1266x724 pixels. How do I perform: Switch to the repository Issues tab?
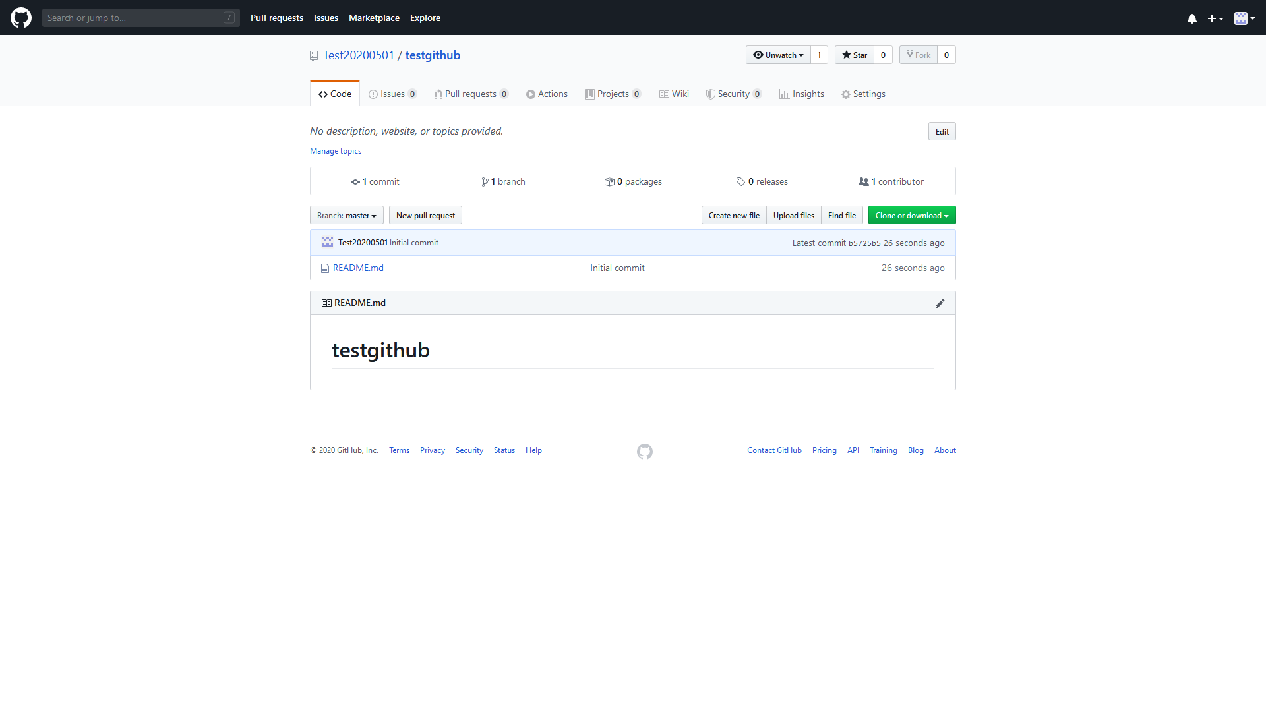392,94
